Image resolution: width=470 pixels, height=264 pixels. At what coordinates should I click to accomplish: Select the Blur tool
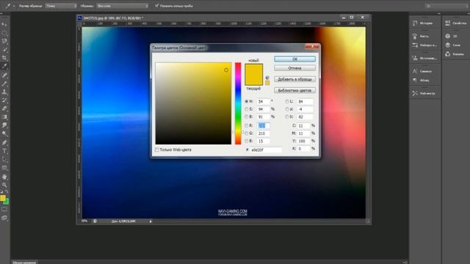(x=4, y=125)
